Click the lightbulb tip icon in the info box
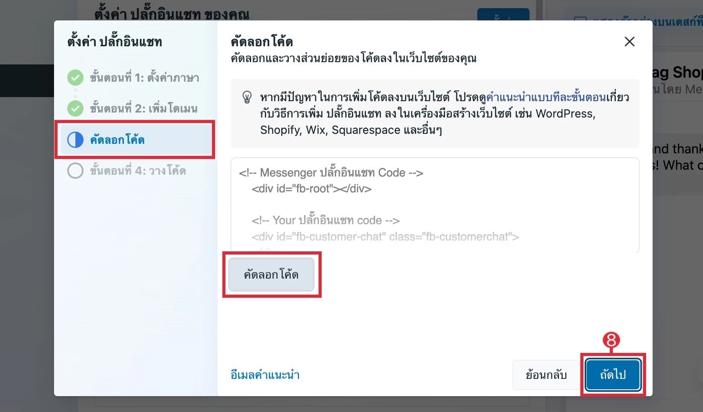The width and height of the screenshot is (703, 412). [247, 97]
